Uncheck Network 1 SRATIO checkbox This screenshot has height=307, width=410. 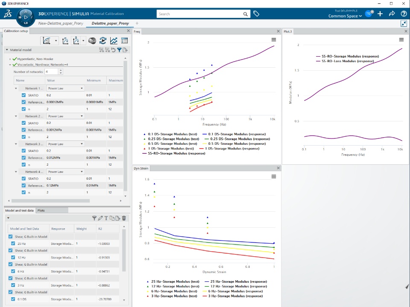pos(24,95)
